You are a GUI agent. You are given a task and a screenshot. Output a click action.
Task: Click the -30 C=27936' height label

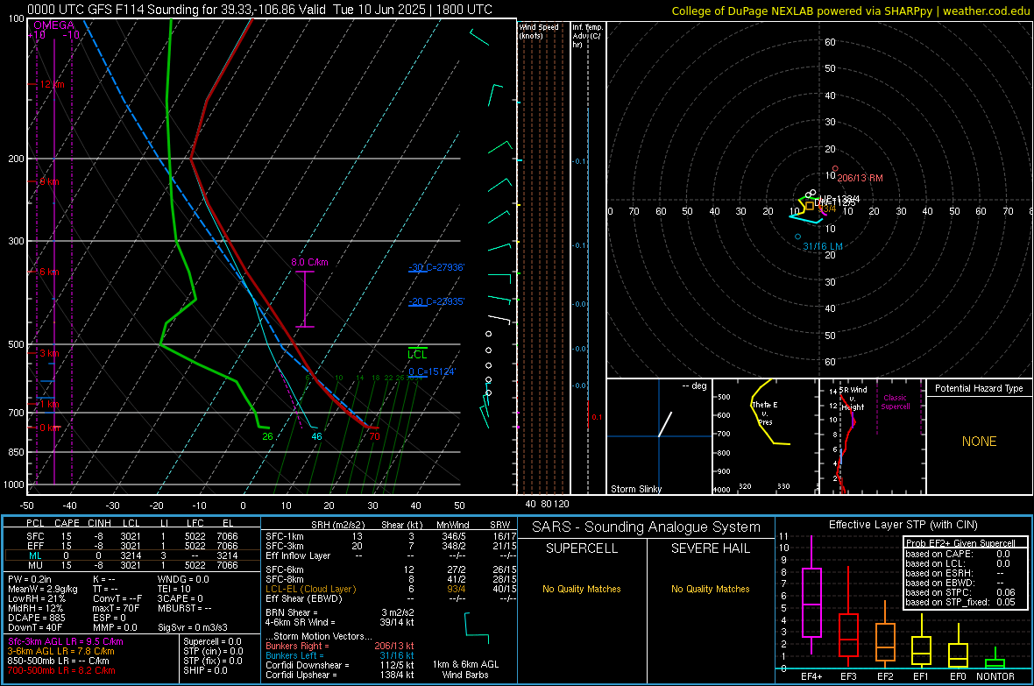pos(436,267)
